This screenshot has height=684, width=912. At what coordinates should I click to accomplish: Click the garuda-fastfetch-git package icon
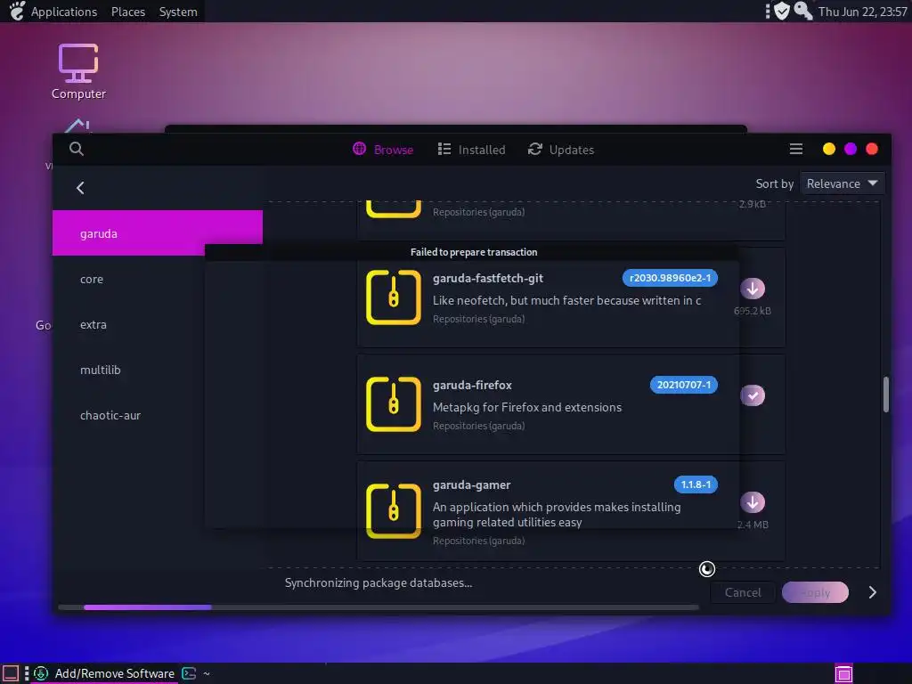tap(393, 297)
